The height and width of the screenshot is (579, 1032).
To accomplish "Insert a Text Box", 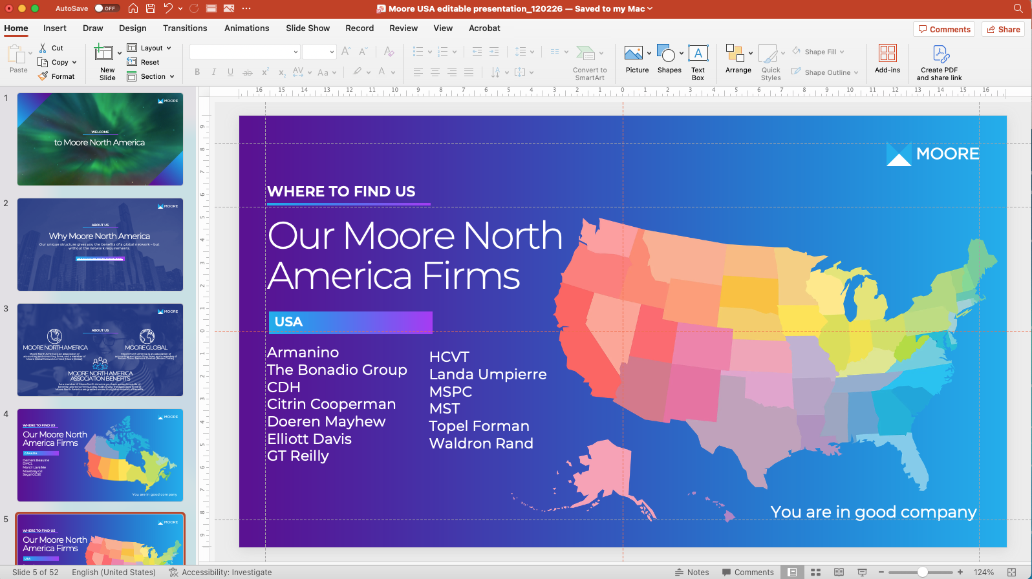I will click(x=698, y=62).
